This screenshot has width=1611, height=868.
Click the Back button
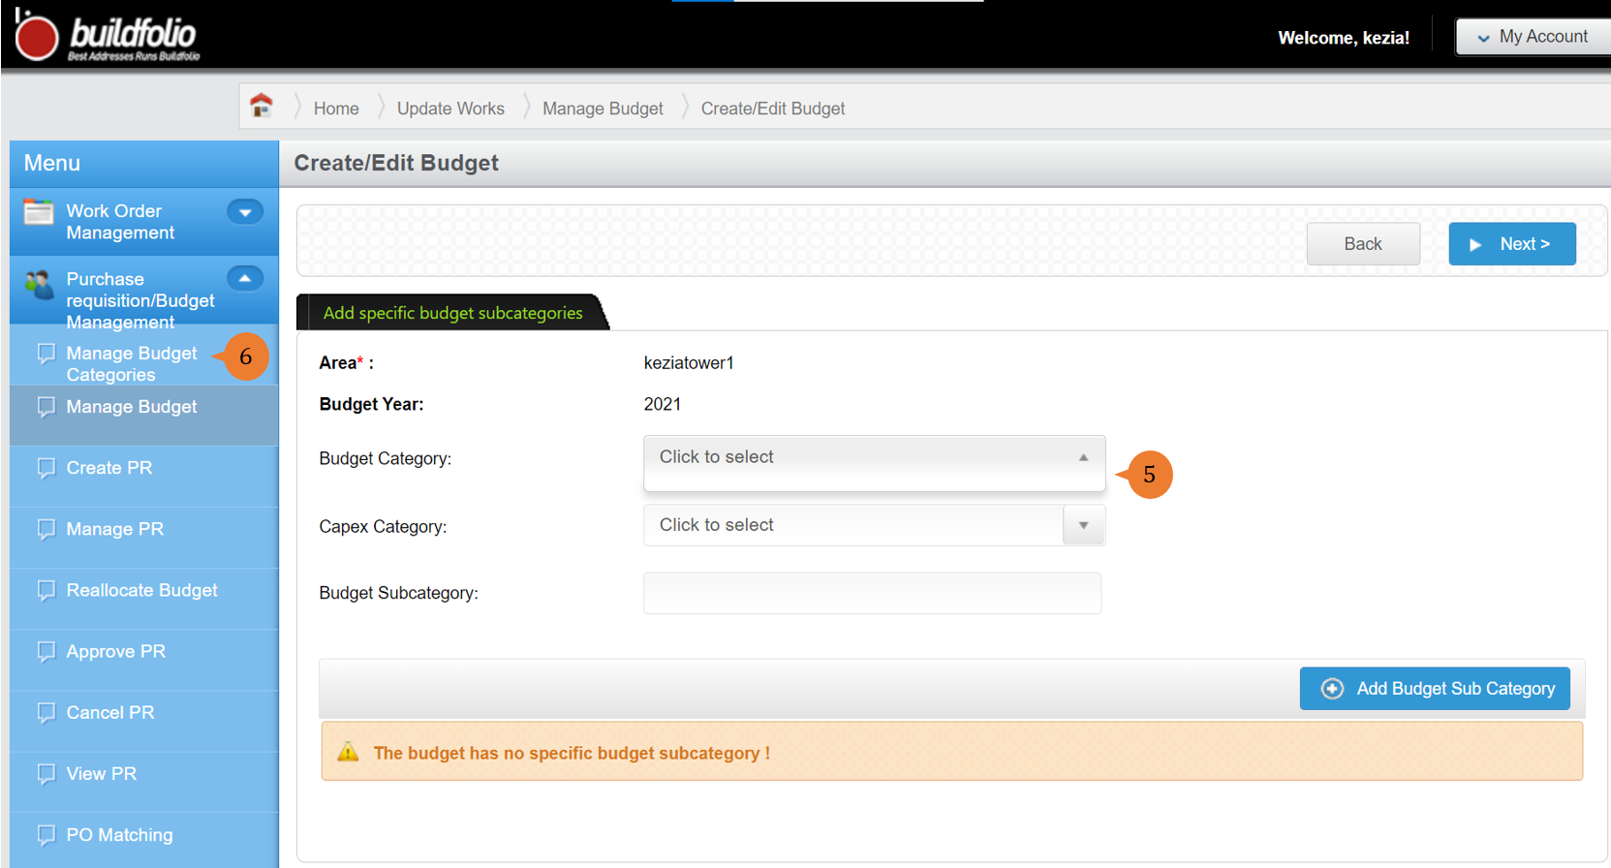pyautogui.click(x=1363, y=244)
